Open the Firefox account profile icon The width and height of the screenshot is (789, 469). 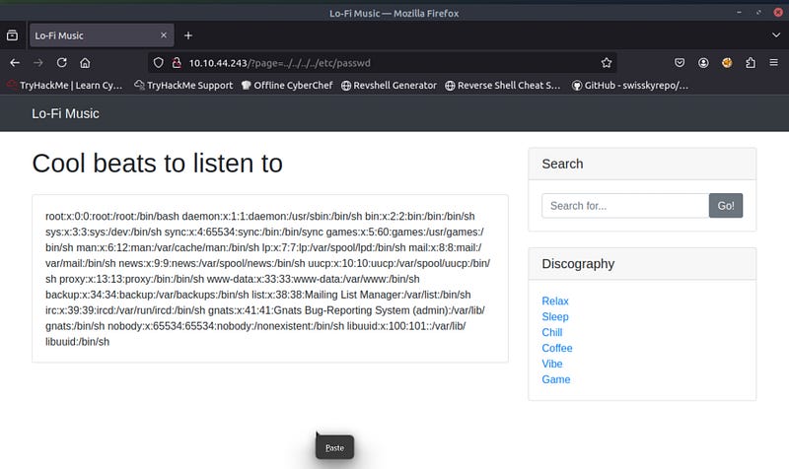point(703,62)
